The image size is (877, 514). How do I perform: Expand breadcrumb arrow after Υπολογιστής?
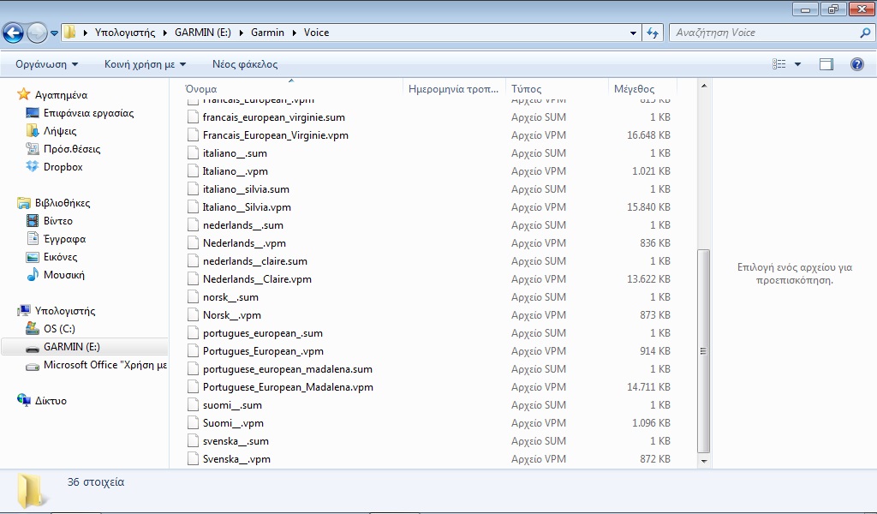coord(165,33)
